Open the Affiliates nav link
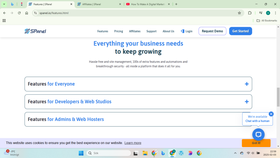Screen dimensions: 280x158 coord(135,31)
